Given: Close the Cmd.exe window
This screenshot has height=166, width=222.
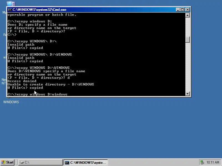Looking at the screenshot, I should [x=188, y=10].
